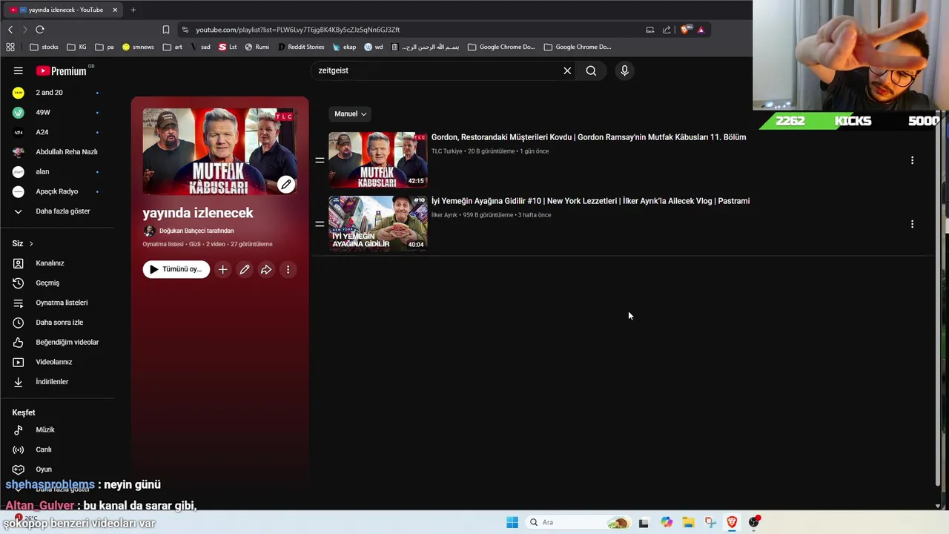Click the browser address bar URL
Screen dimensions: 949x534
point(297,30)
